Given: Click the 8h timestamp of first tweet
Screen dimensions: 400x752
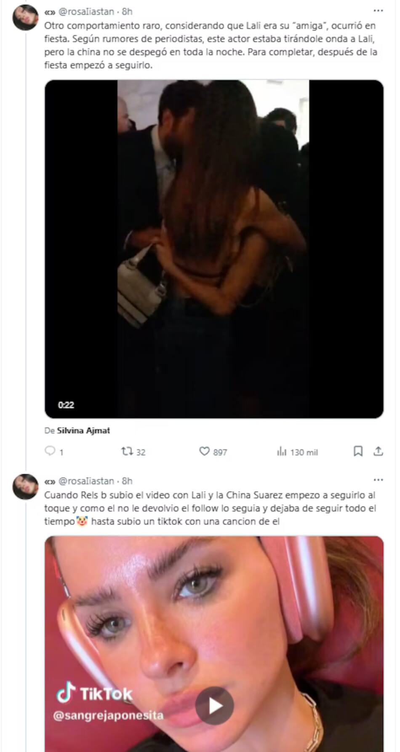Looking at the screenshot, I should click(x=127, y=11).
